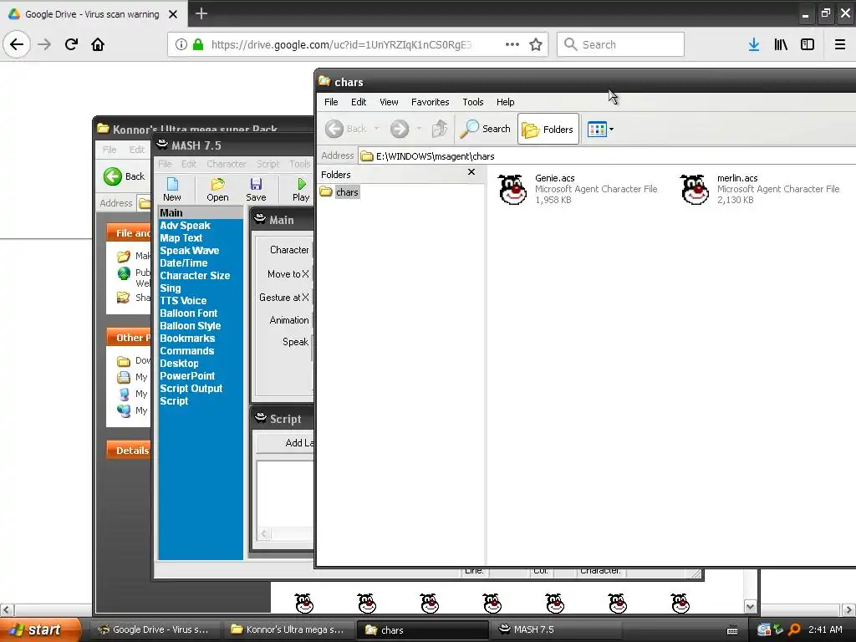The height and width of the screenshot is (642, 856).
Task: Select Map Text in MASH sidebar
Action: point(181,238)
